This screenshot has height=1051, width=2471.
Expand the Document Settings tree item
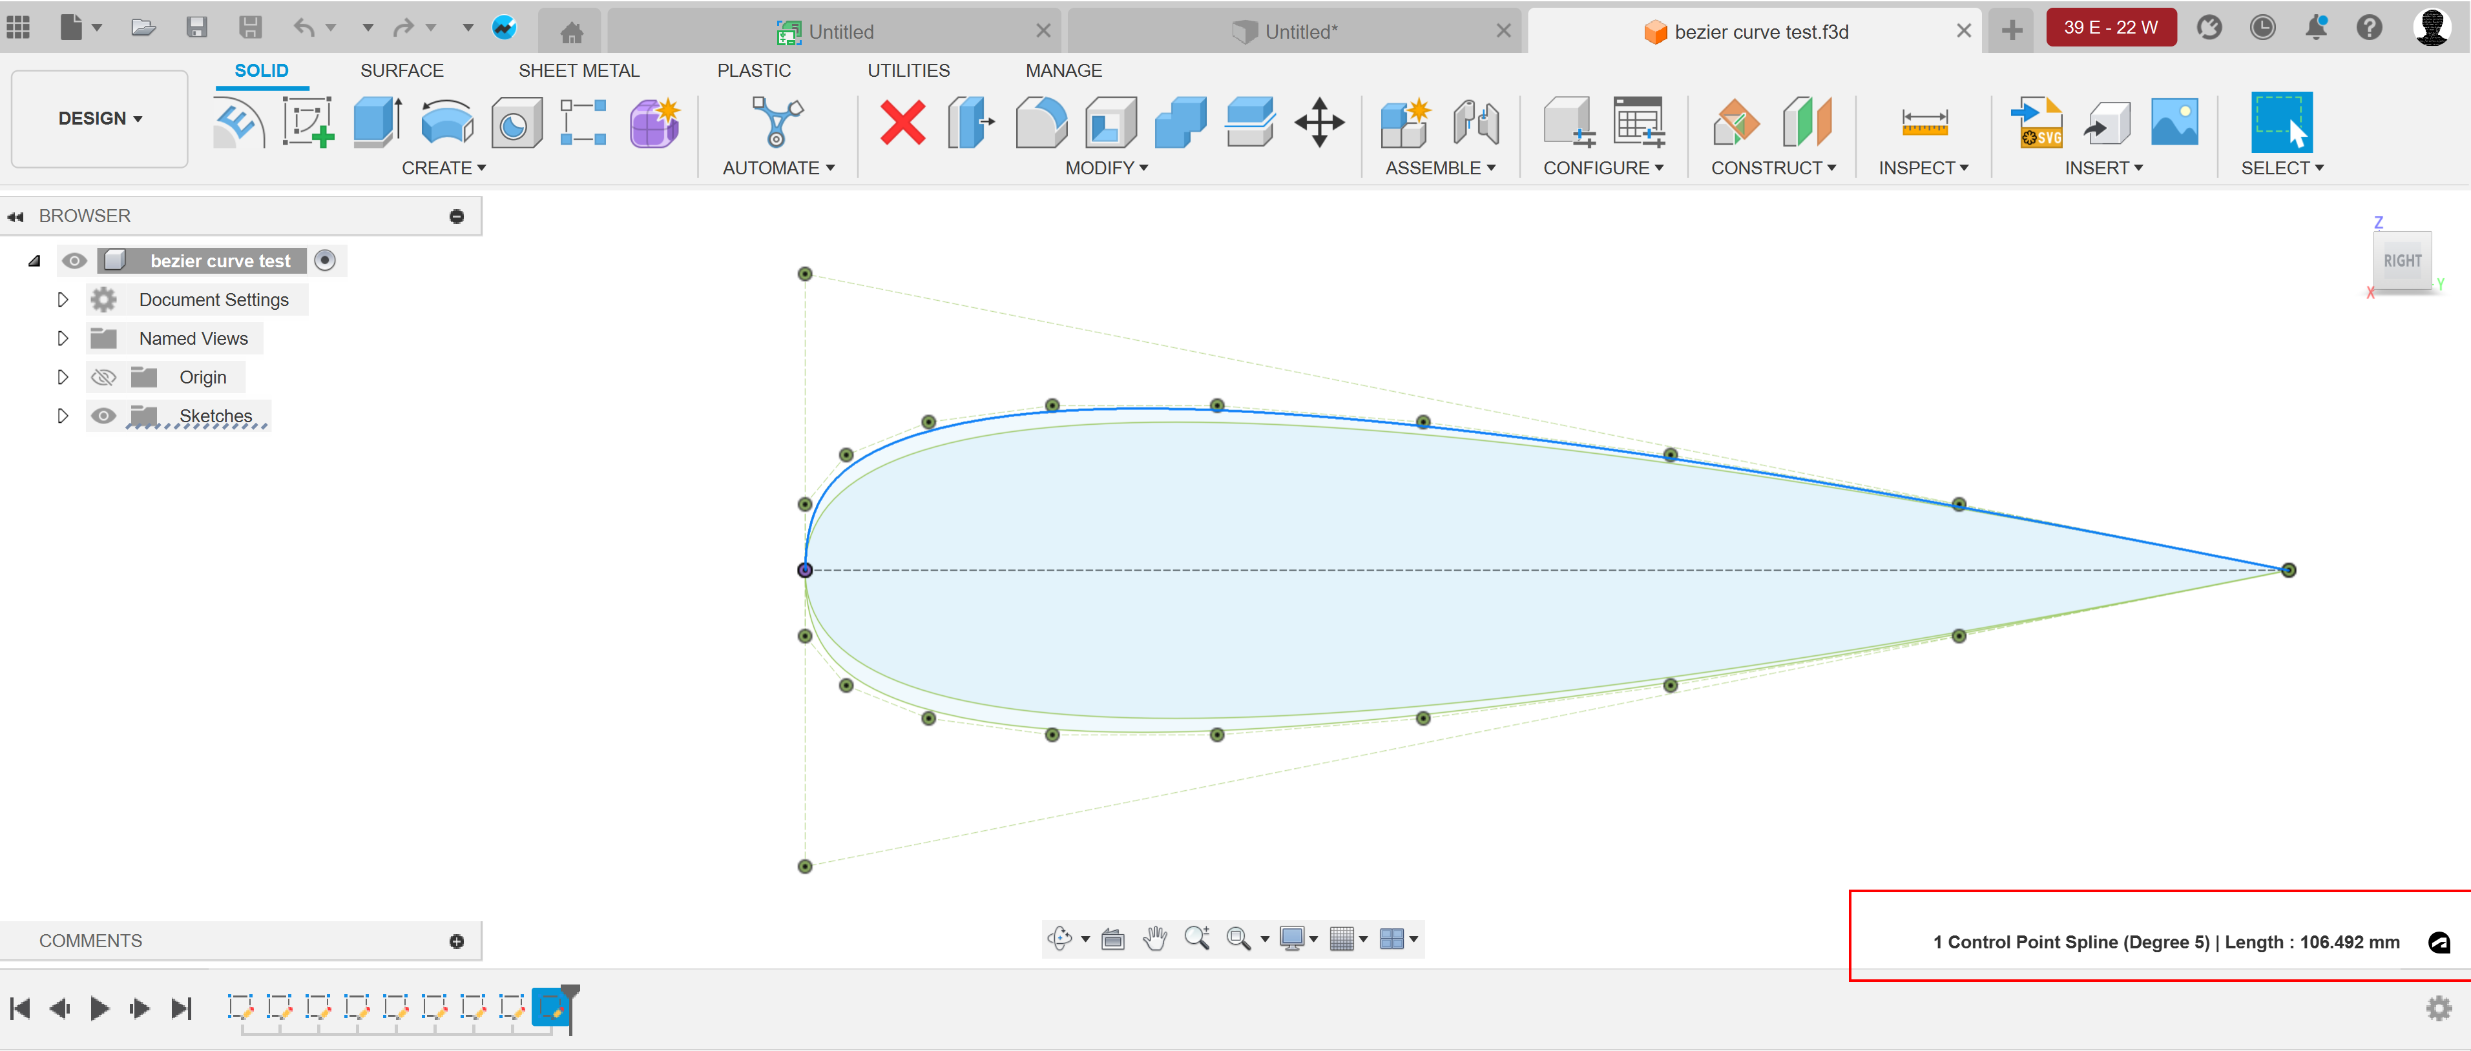[x=63, y=299]
